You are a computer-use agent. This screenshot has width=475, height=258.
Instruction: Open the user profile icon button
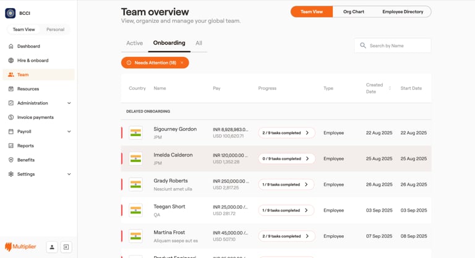click(52, 247)
